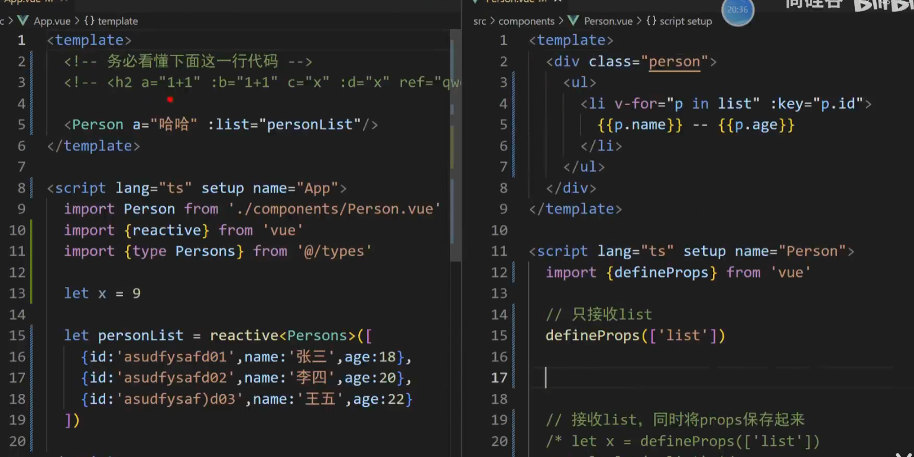
Task: Click the :key="p.id" binding
Action: coord(816,104)
